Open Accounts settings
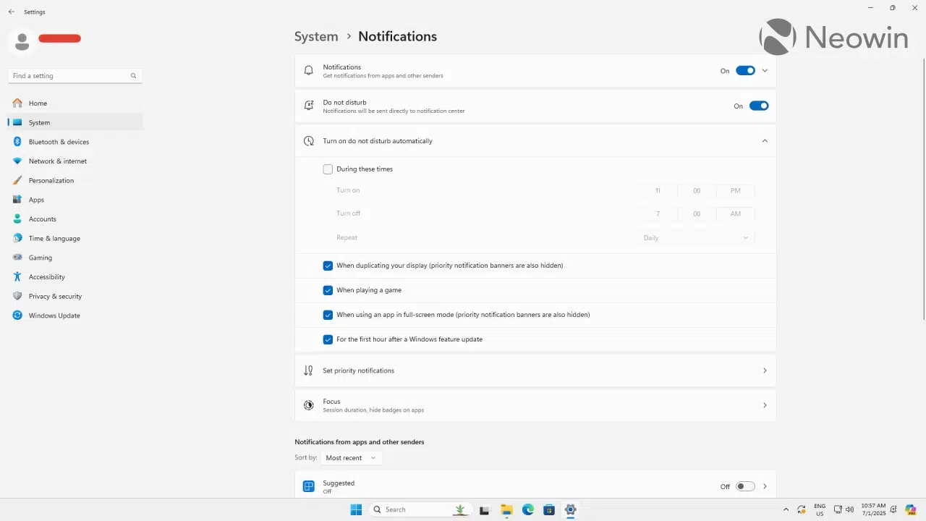 pyautogui.click(x=75, y=219)
